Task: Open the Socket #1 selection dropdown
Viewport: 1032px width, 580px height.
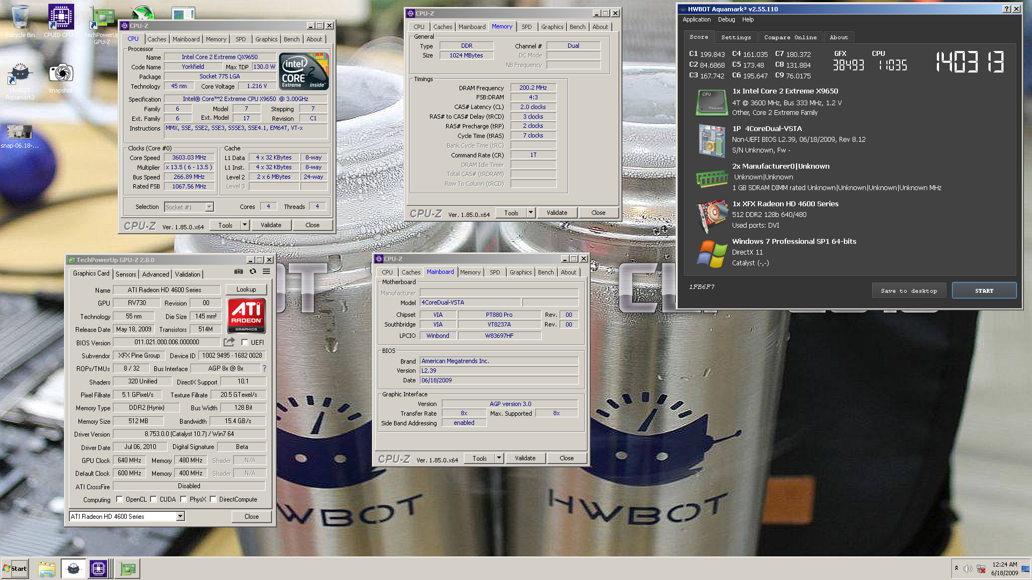Action: 209,207
